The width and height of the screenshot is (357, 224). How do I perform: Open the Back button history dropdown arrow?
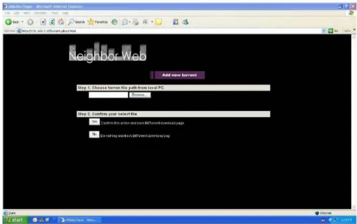23,22
